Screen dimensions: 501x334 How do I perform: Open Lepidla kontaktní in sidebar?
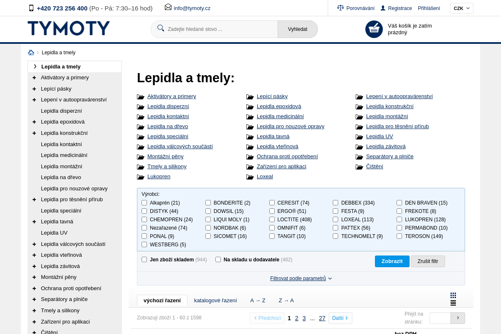(61, 144)
